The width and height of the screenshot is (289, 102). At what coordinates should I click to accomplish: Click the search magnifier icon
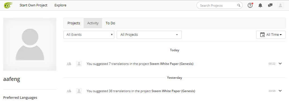pos(239,5)
